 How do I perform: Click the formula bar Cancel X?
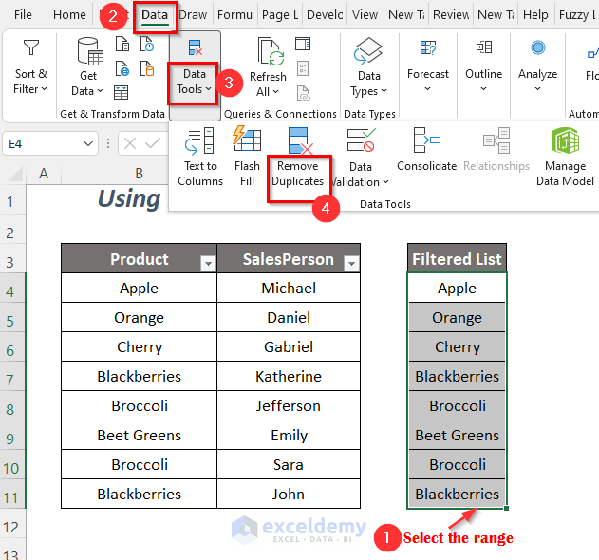(x=130, y=143)
